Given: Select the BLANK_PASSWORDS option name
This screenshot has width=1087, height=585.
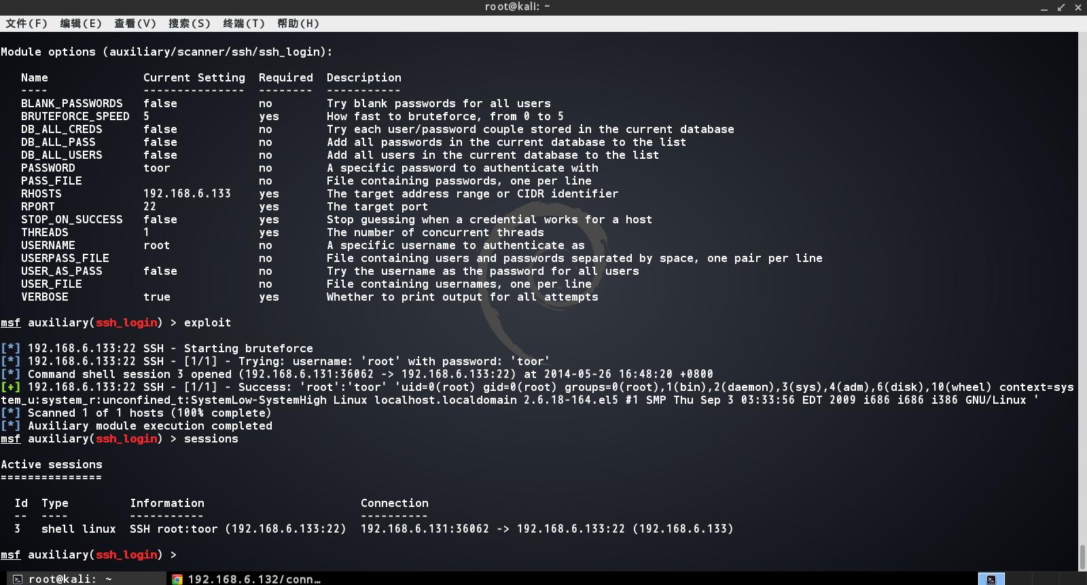Looking at the screenshot, I should coord(72,104).
